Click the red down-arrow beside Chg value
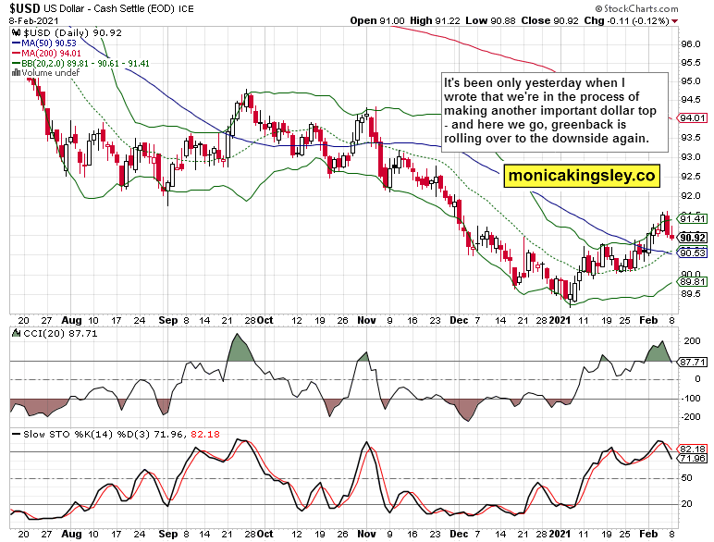 click(674, 21)
